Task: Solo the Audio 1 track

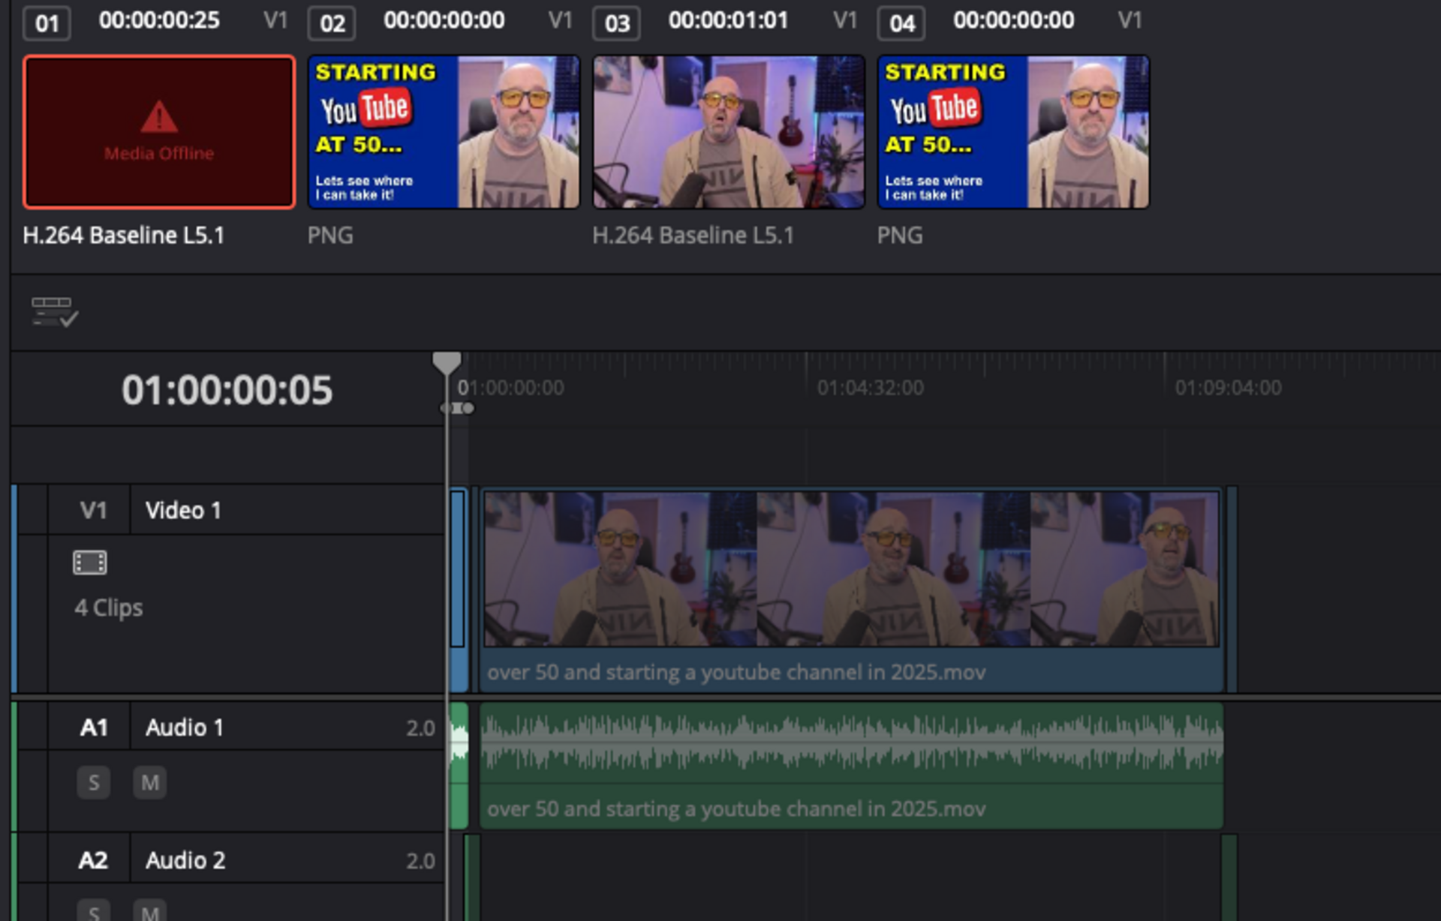Action: [x=94, y=782]
